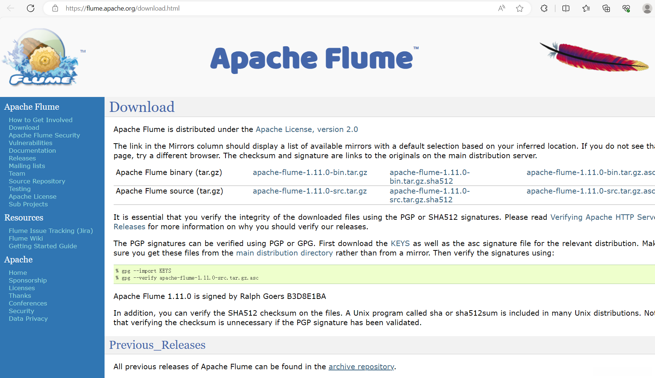Click the 'Apache Flume source (tar.gz)' cell
The image size is (655, 378).
tap(169, 191)
